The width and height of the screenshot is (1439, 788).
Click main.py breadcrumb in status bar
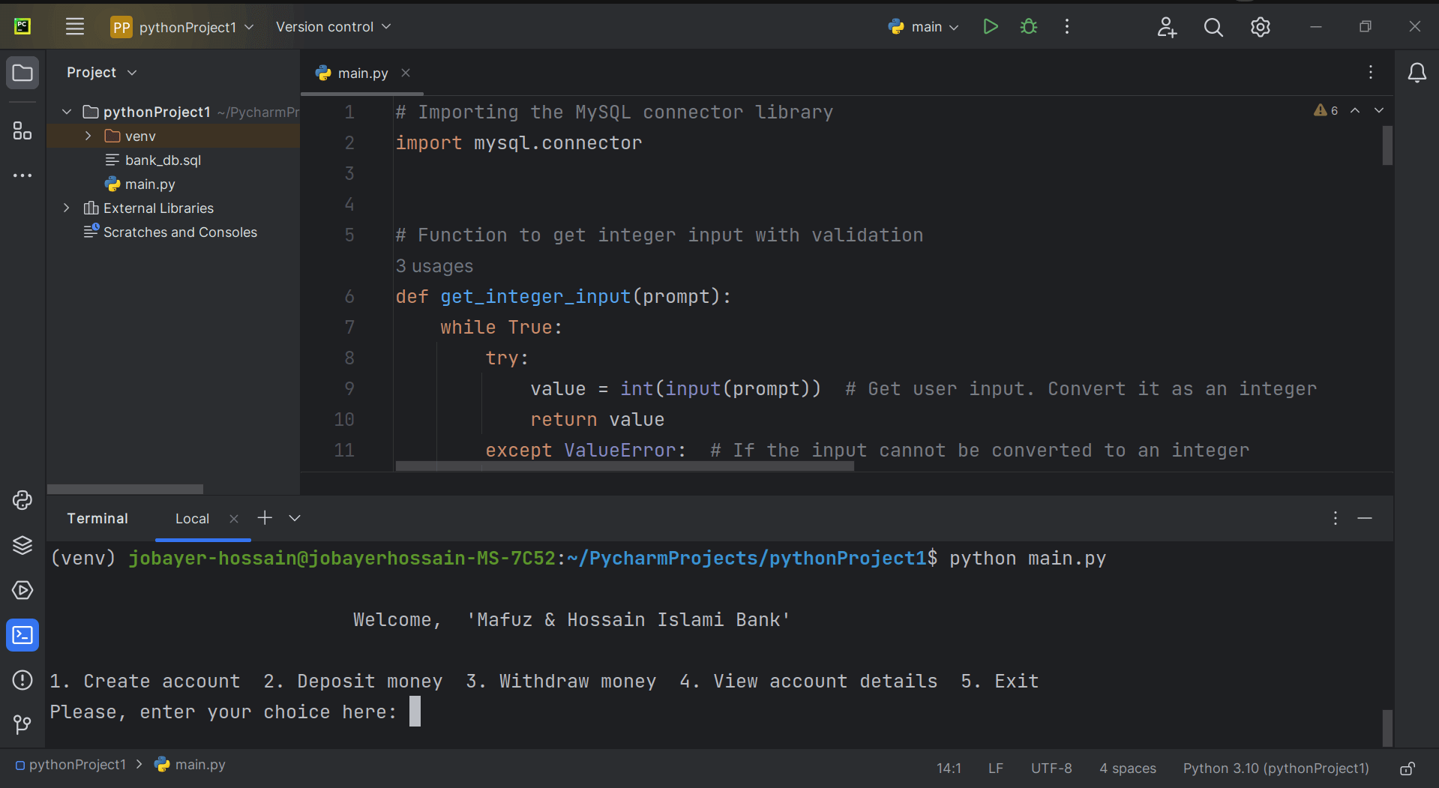190,765
